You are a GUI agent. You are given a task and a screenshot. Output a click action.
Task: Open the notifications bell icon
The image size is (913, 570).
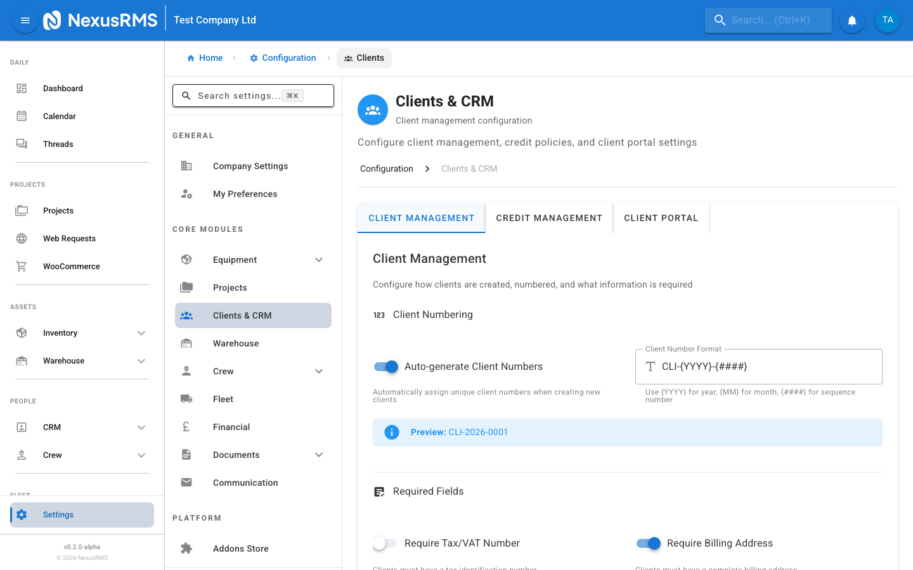[851, 20]
